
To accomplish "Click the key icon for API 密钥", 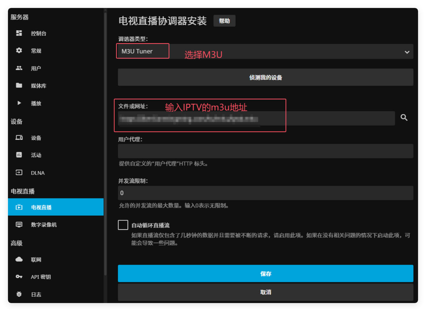I will click(x=19, y=277).
